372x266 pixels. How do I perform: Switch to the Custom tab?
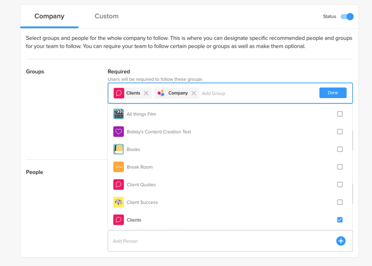[106, 16]
